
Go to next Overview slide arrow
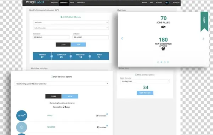pyautogui.click(x=203, y=39)
